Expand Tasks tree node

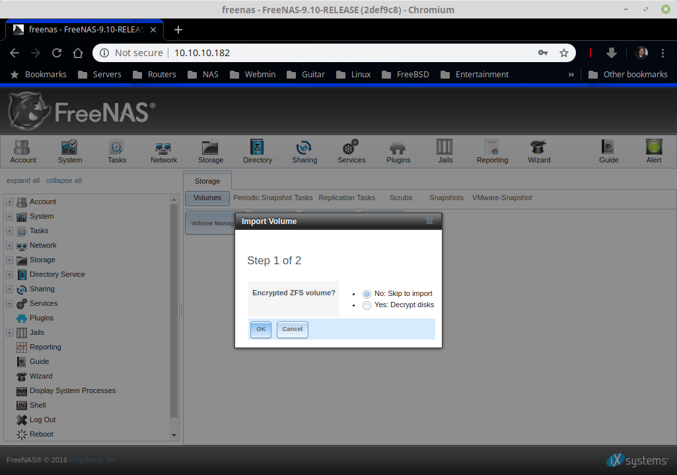click(9, 231)
